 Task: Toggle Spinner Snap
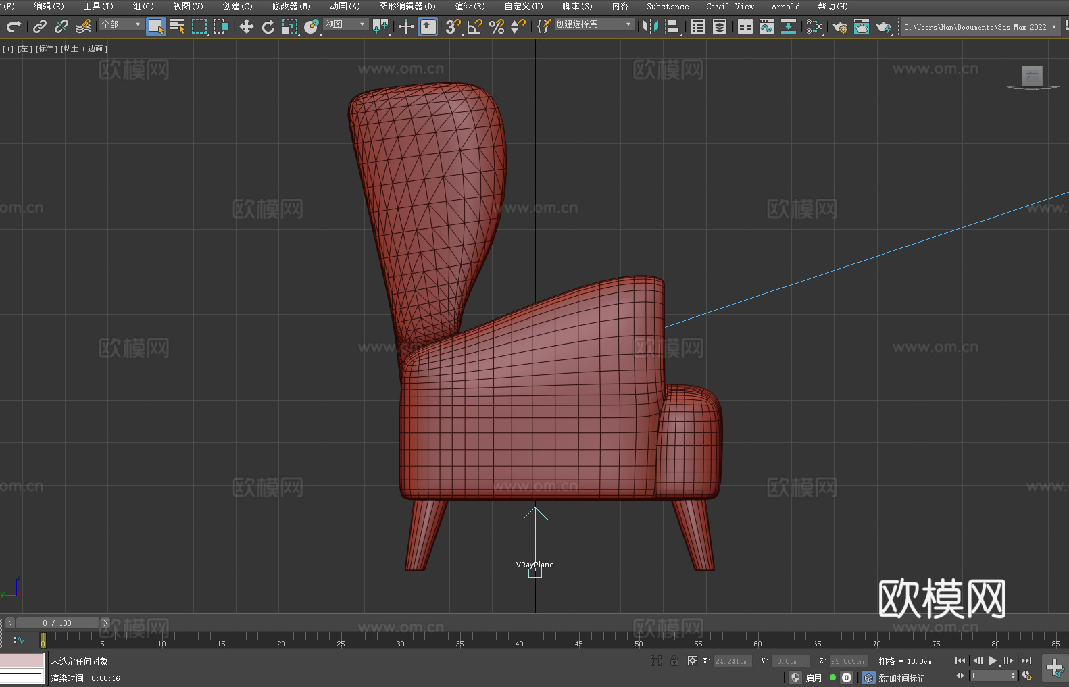[518, 26]
